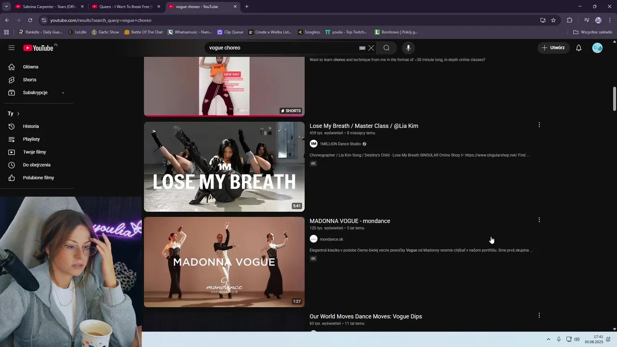Click the address bar URL
617x347 pixels.
tap(101, 20)
